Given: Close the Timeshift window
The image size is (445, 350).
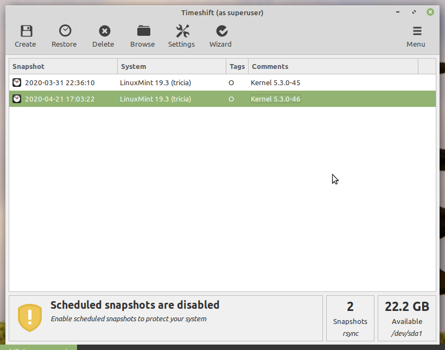Looking at the screenshot, I should (x=430, y=12).
